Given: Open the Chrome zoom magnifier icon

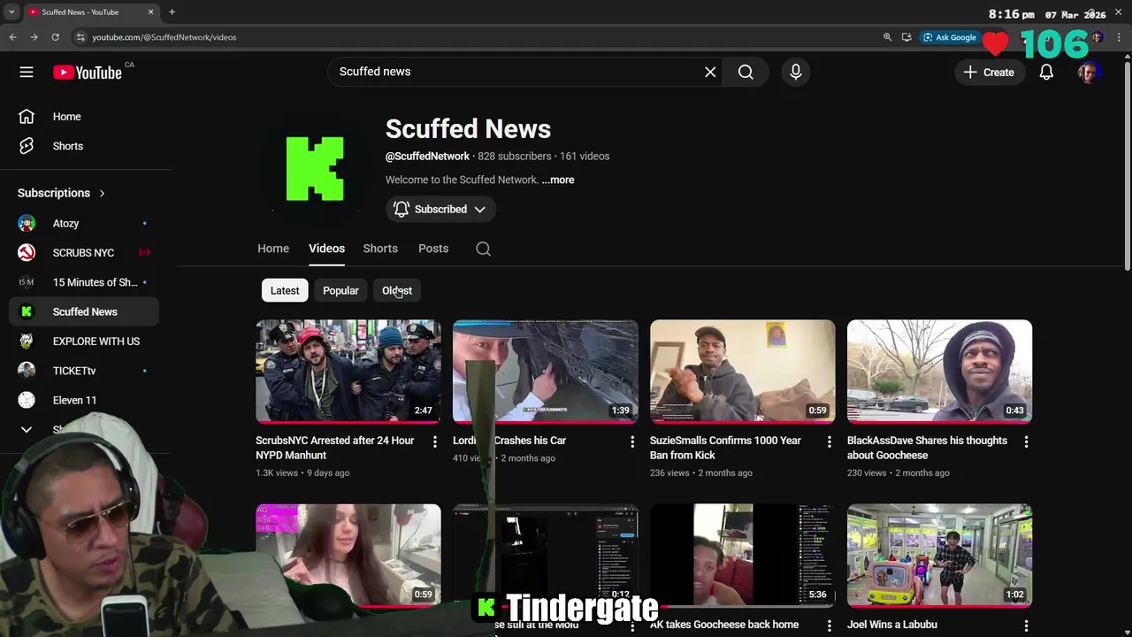Looking at the screenshot, I should (x=887, y=37).
